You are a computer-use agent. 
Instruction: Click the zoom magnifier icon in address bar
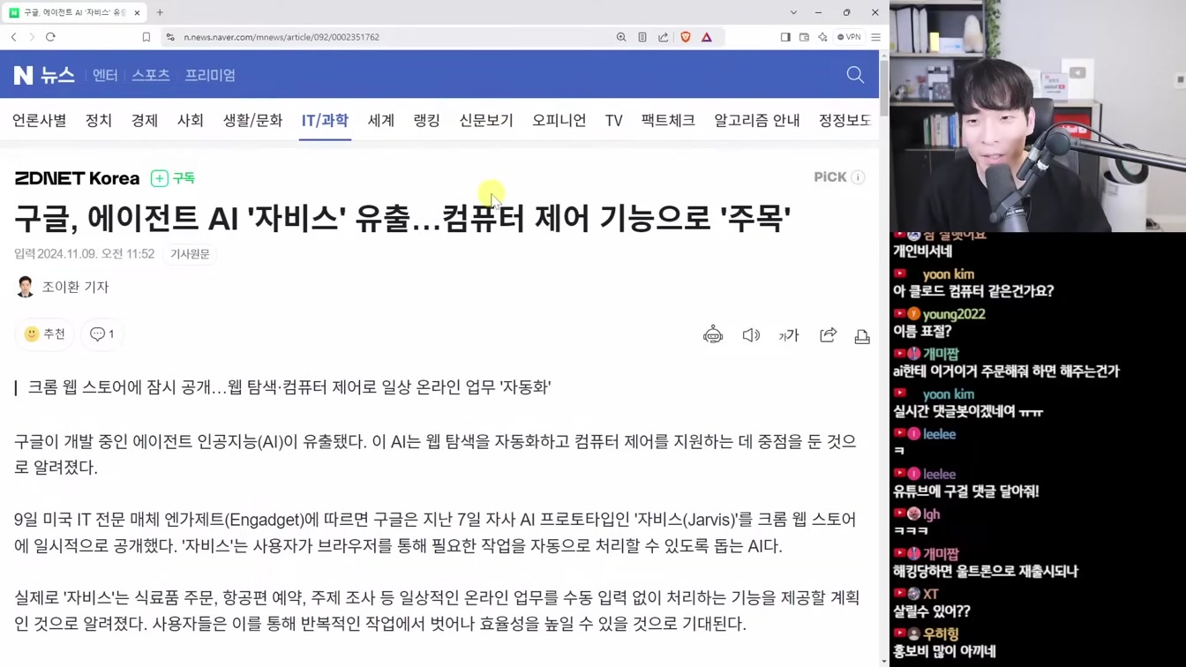pyautogui.click(x=621, y=37)
